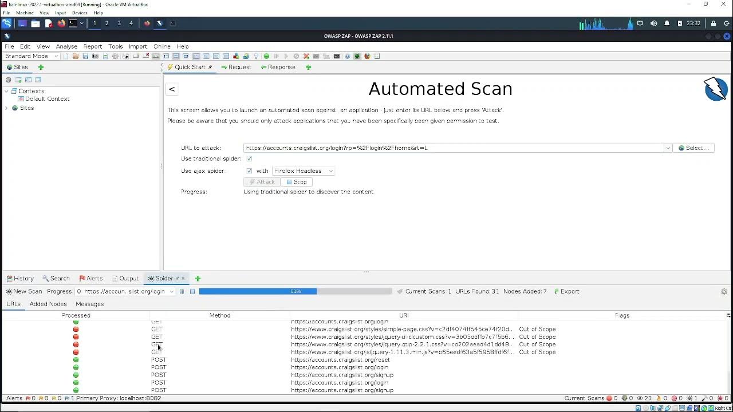Switch to the Request tab
Image resolution: width=733 pixels, height=412 pixels.
(236, 67)
